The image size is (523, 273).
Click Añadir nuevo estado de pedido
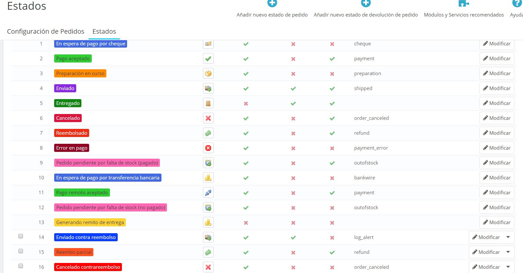coord(272,9)
